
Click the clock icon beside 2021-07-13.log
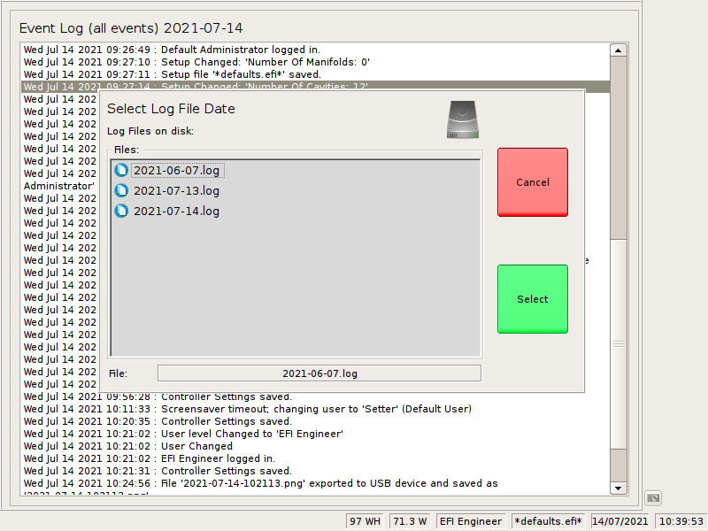121,190
